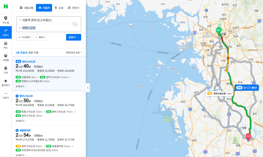Click 당진영덕고속도로(대전-당진) 29km segment
The image size is (263, 157).
point(37,150)
